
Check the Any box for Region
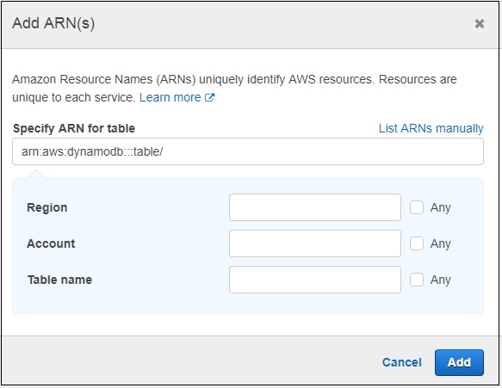tap(417, 207)
